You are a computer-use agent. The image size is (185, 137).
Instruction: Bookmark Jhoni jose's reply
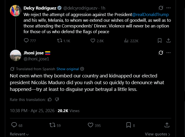coord(129,125)
